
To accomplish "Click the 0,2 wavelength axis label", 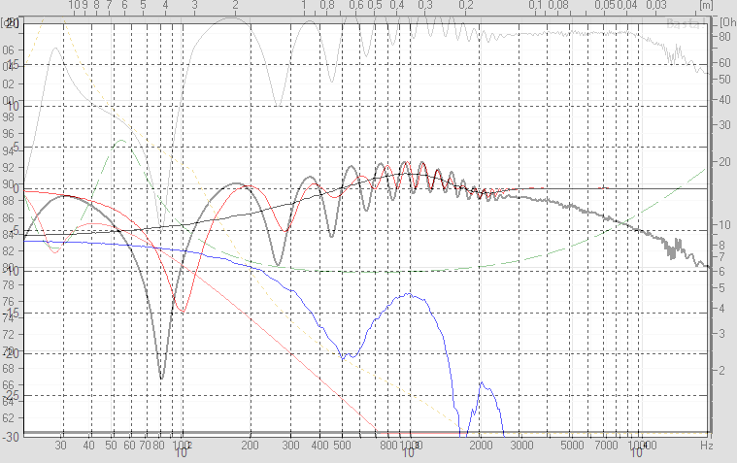I will [x=466, y=5].
